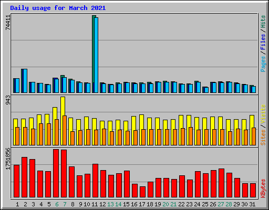The image size is (269, 210).
Task: Click the red KBytes bar for day 6
Action: (x=56, y=173)
